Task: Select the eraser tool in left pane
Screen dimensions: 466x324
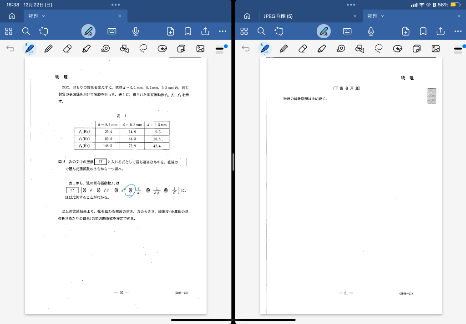Action: click(67, 49)
